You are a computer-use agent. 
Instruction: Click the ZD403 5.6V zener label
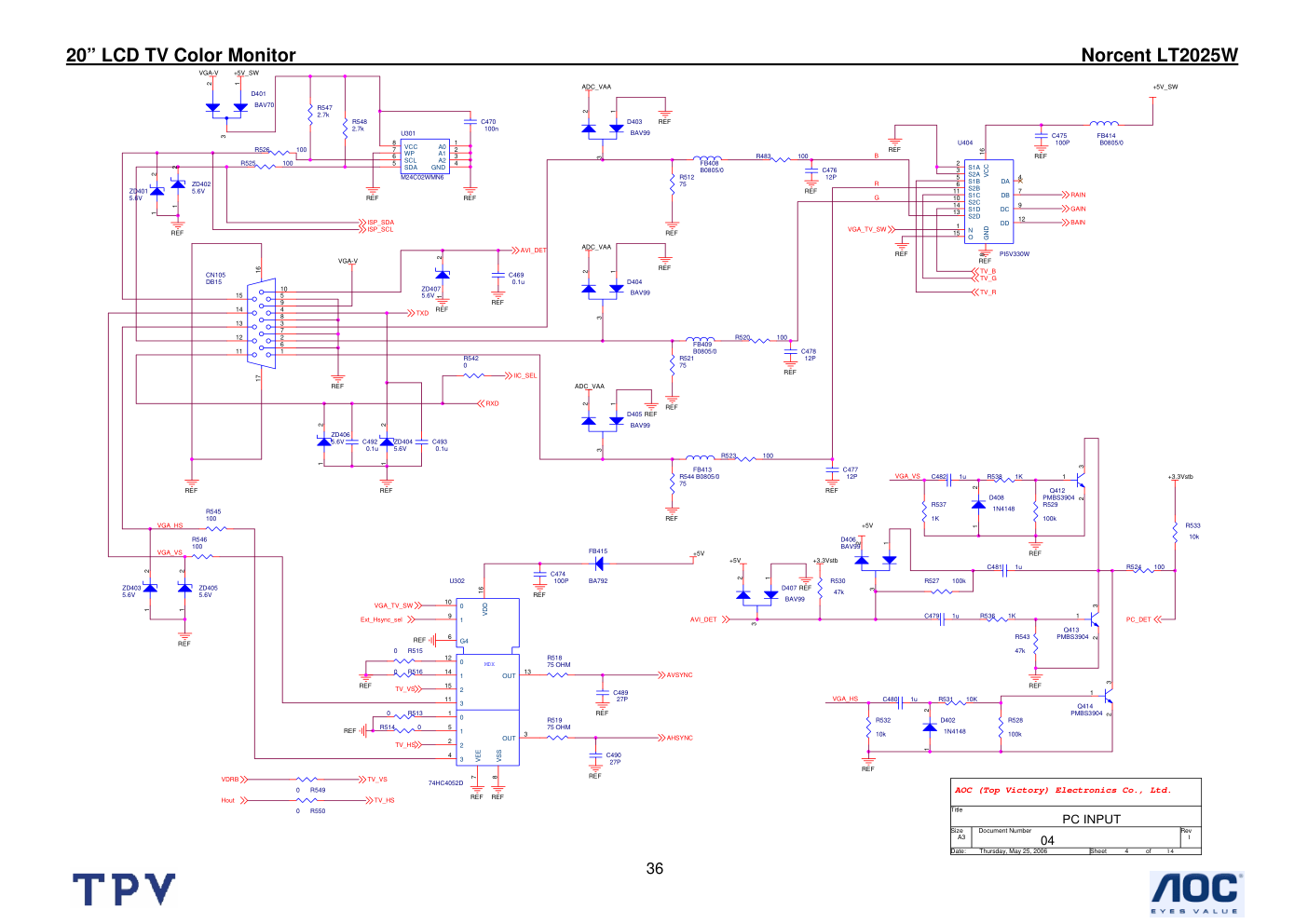coord(131,591)
